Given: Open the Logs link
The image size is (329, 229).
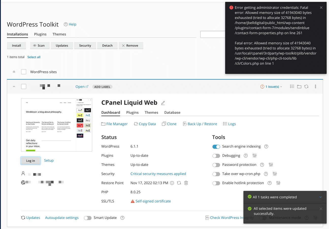Looking at the screenshot, I should point(229,124).
